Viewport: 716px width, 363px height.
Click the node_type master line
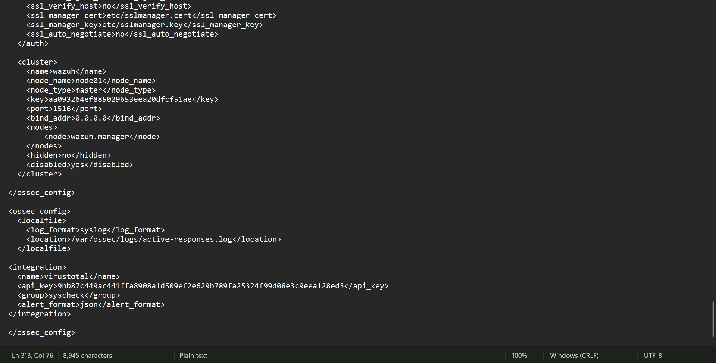tap(91, 90)
